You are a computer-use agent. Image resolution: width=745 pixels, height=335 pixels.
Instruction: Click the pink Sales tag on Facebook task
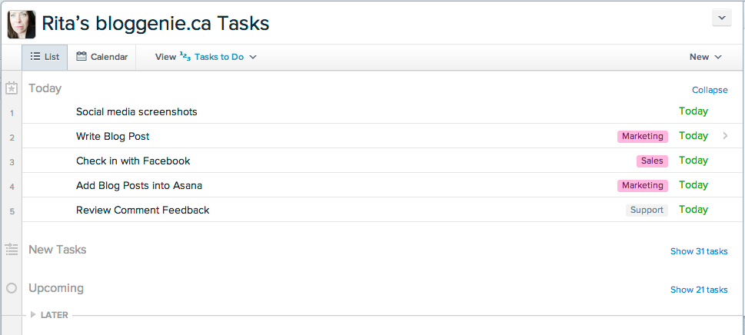point(652,161)
